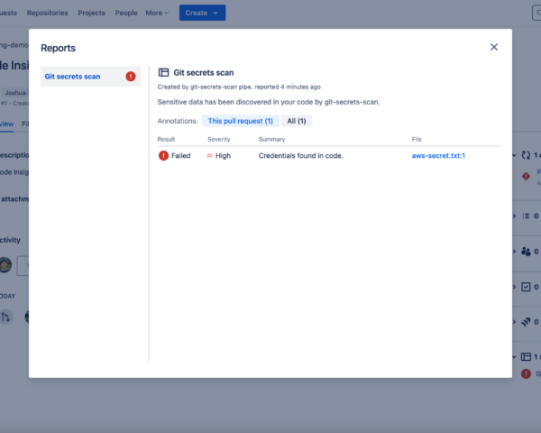Click the search box in top right
The image size is (541, 433).
pos(536,13)
